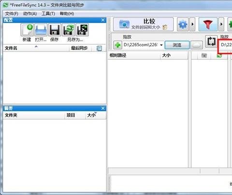Open the 文件(F) menu

coord(12,13)
